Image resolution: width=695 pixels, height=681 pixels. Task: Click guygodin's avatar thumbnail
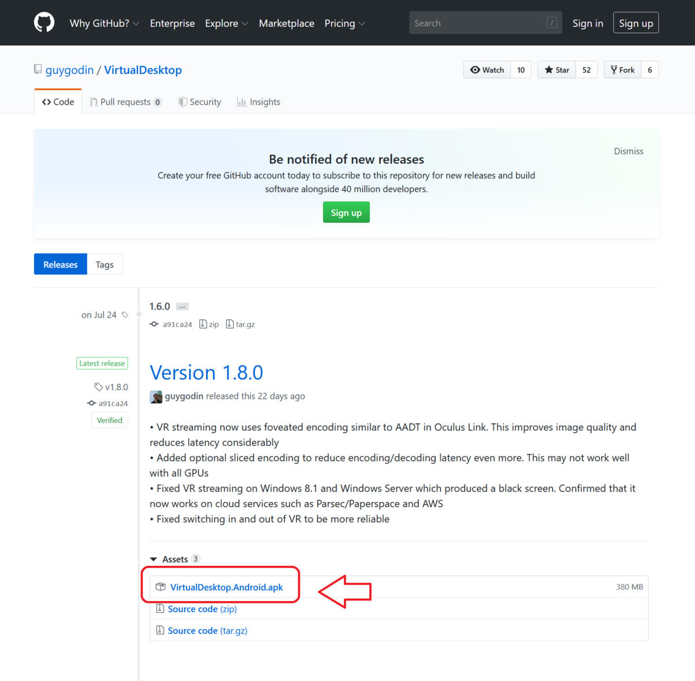point(156,396)
